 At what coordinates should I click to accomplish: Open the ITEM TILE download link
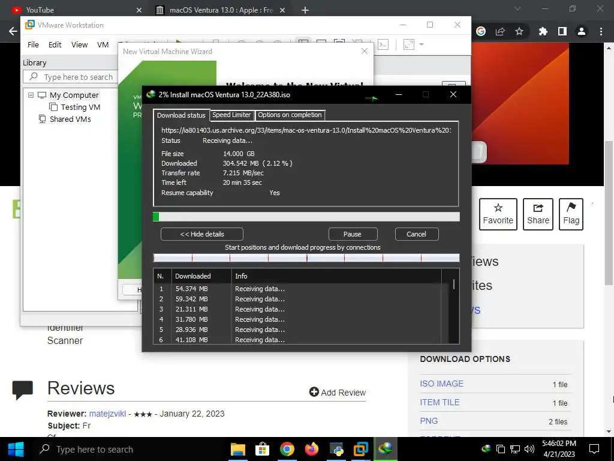pyautogui.click(x=440, y=402)
